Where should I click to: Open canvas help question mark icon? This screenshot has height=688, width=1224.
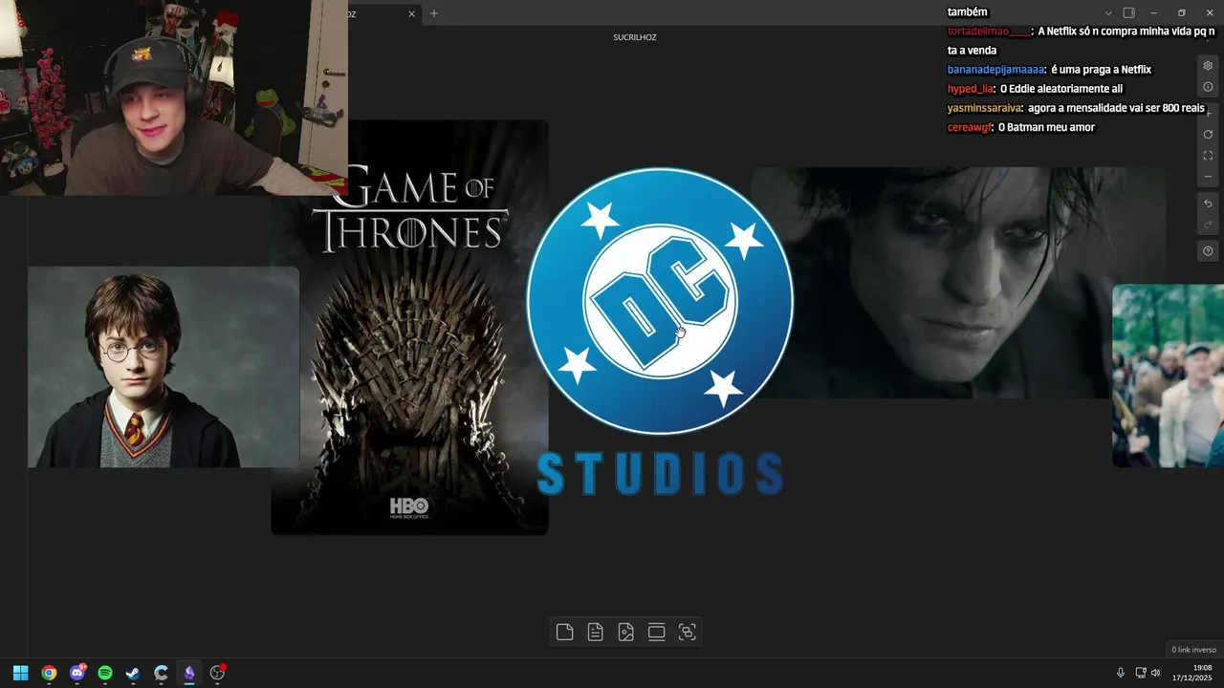(x=1208, y=251)
